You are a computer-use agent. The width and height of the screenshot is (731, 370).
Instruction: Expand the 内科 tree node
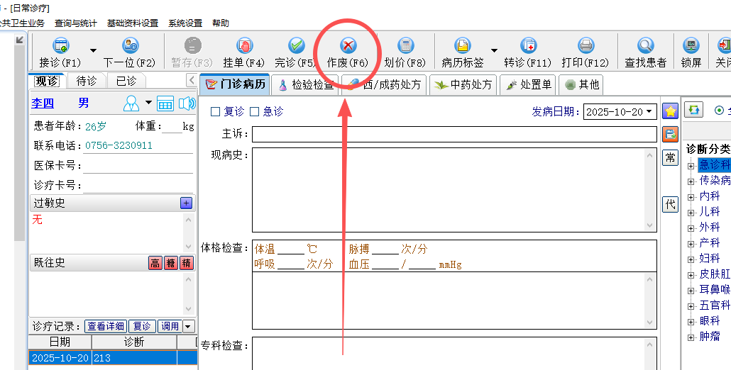691,196
